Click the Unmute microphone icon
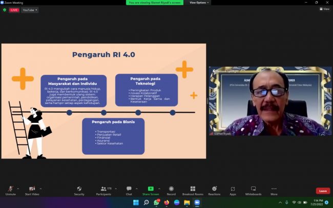 (x=10, y=189)
